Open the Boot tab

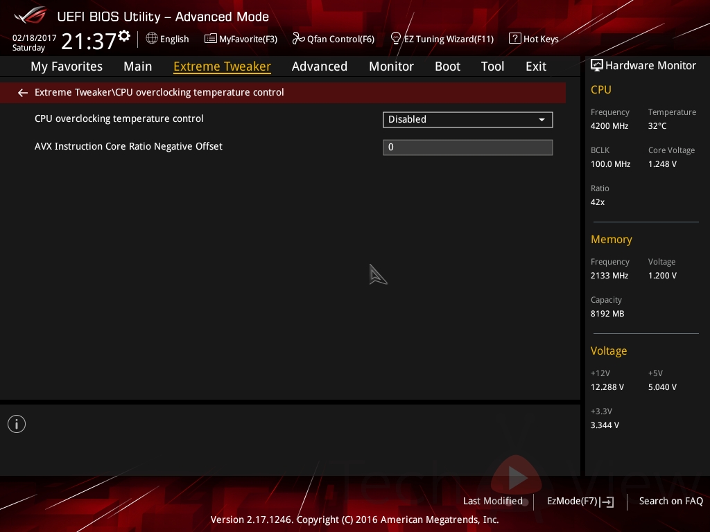(x=447, y=66)
